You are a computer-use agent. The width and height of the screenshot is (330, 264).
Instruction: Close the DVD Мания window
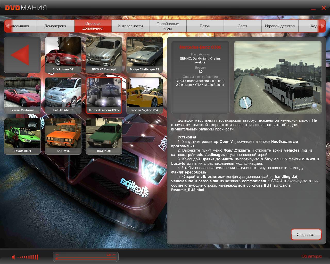tap(324, 8)
